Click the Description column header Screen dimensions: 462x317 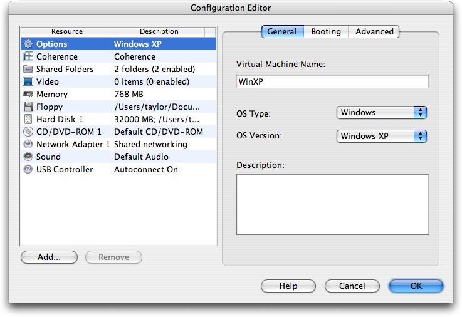[159, 31]
